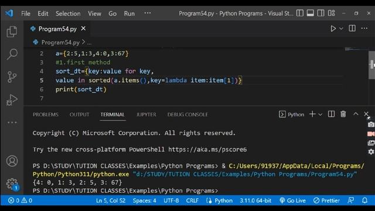Start Go Live server
Image resolution: width=375 pixels, height=211 pixels.
pyautogui.click(x=292, y=200)
